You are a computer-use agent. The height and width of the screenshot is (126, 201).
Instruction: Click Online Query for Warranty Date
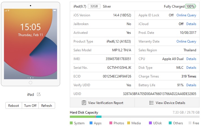pos(186,41)
